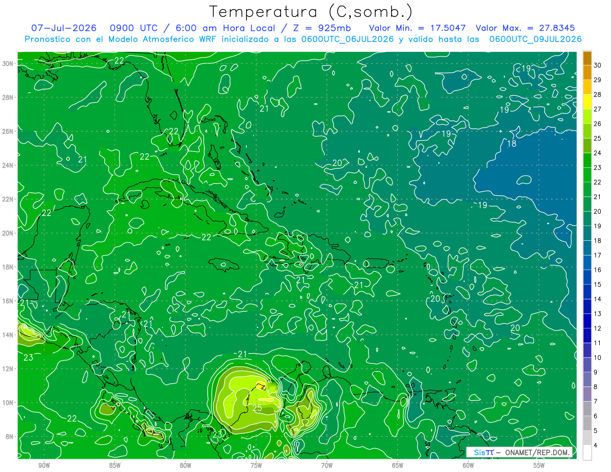The image size is (611, 472).
Task: Pick the purple legend swatch between 8 and 9
Action: tap(587, 380)
